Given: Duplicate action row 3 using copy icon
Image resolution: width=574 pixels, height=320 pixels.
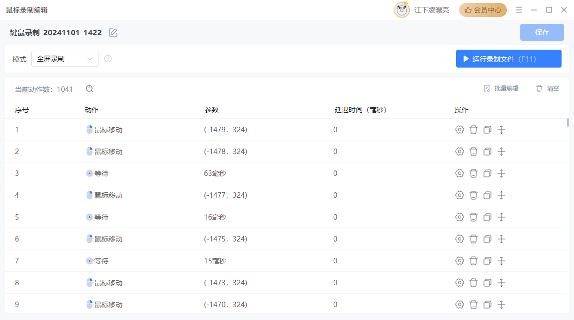Looking at the screenshot, I should coord(487,173).
